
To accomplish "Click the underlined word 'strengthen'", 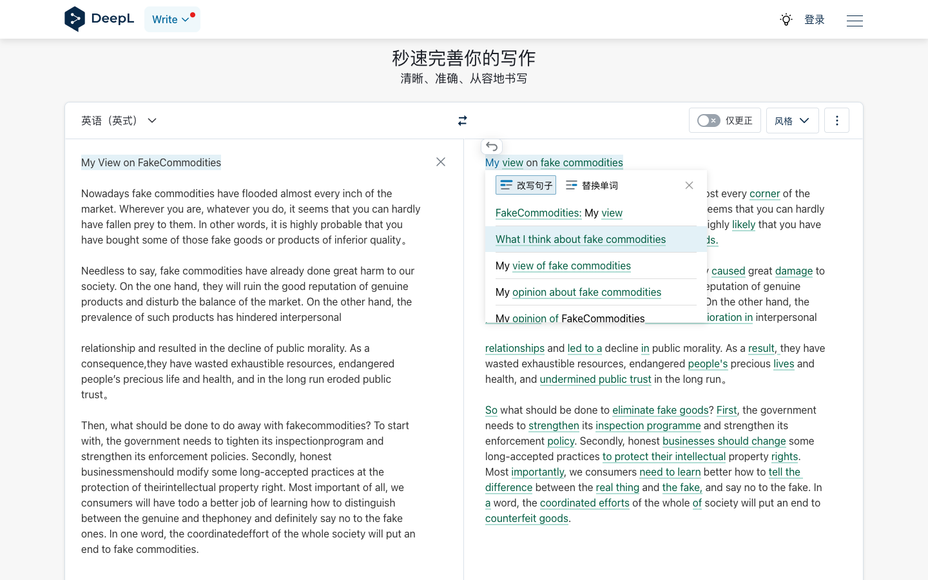I will point(554,425).
